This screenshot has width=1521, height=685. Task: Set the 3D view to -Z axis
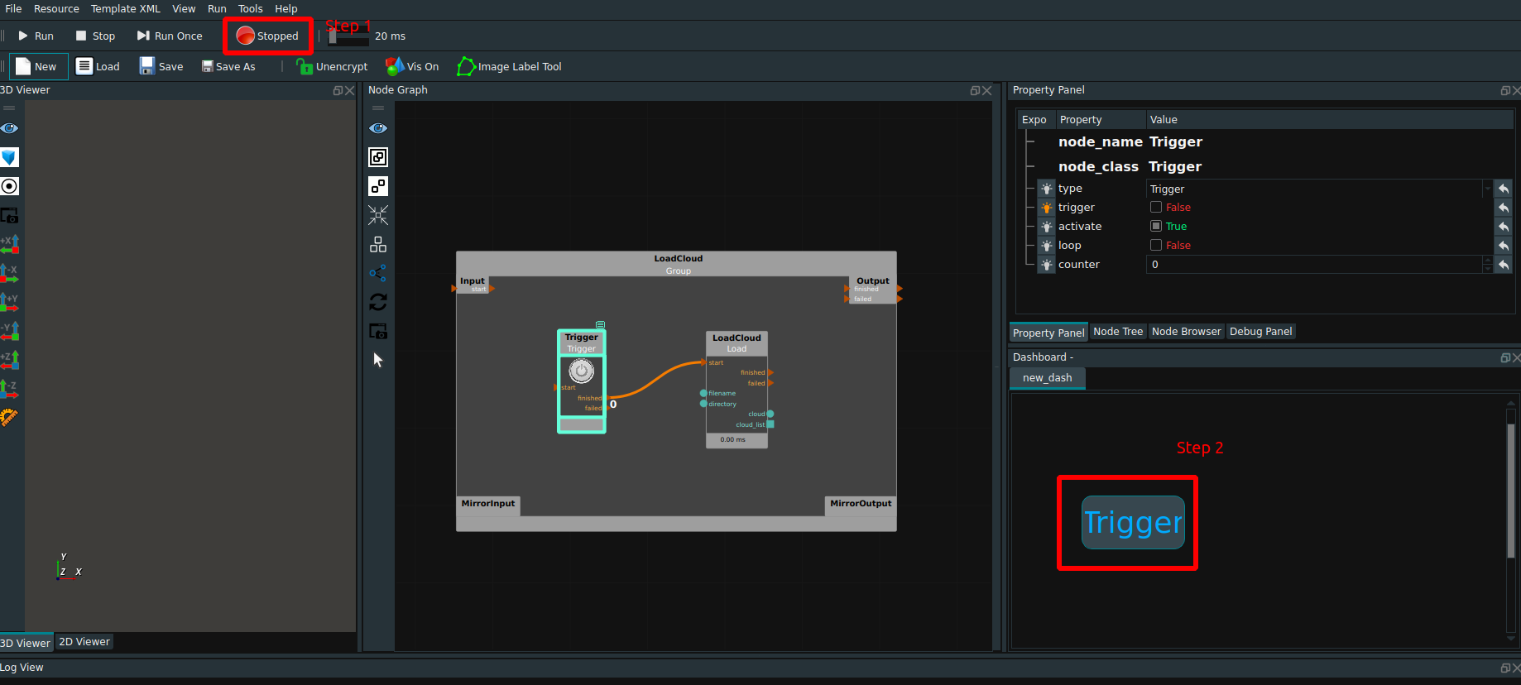(9, 389)
